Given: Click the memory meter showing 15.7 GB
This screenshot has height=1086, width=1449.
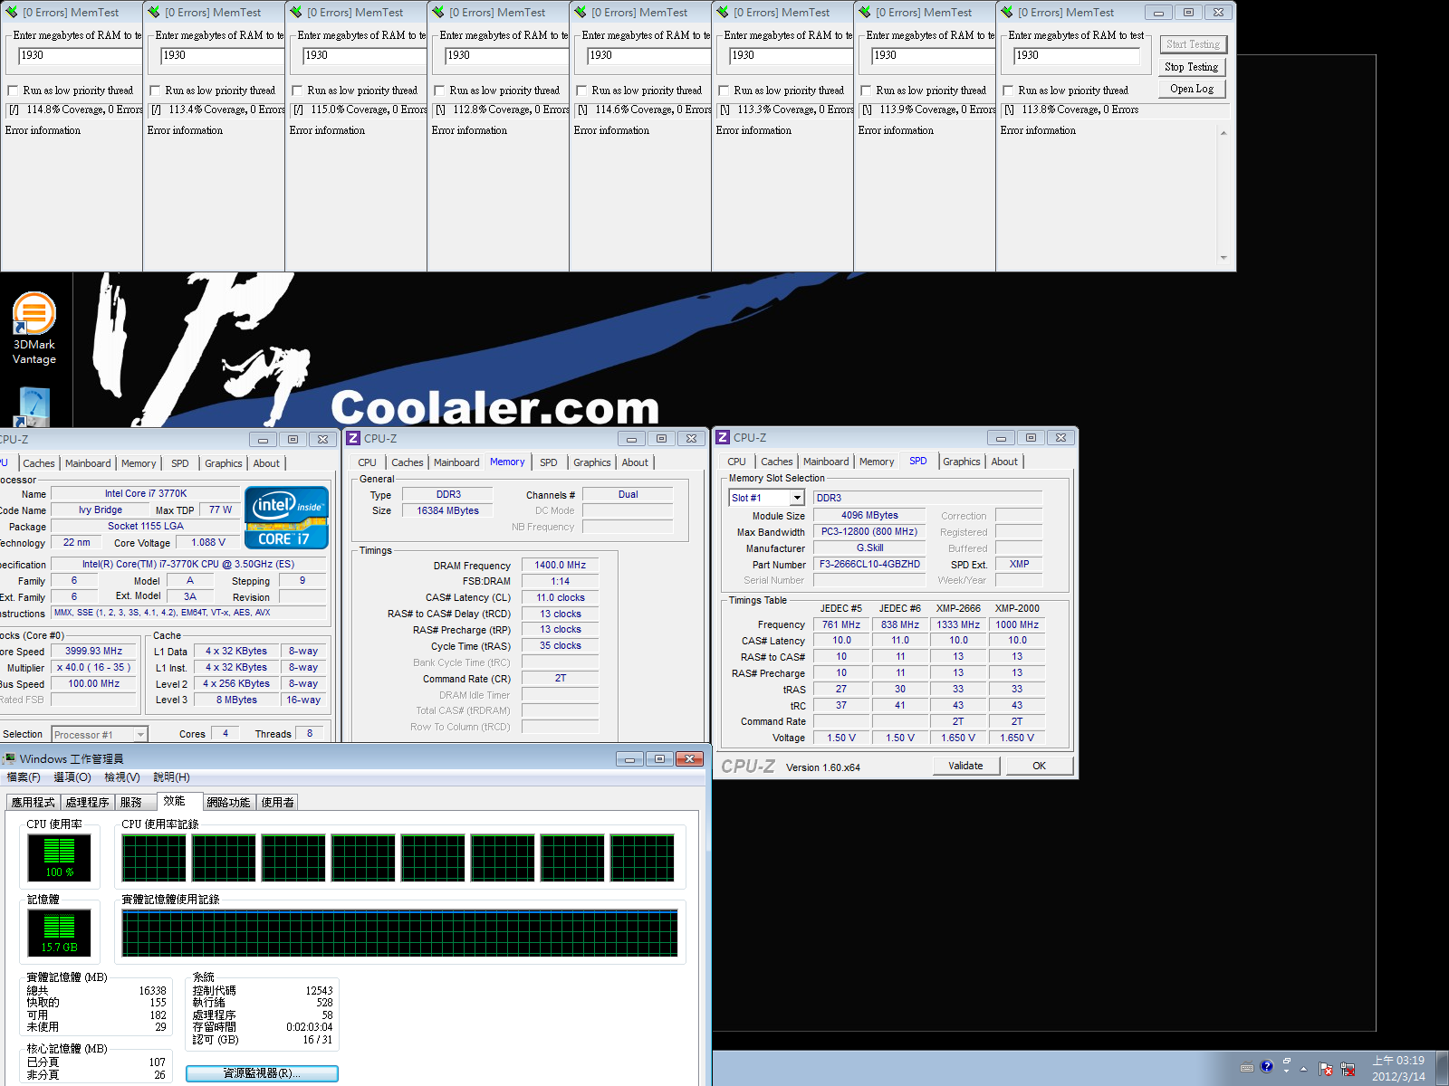Looking at the screenshot, I should pos(60,932).
